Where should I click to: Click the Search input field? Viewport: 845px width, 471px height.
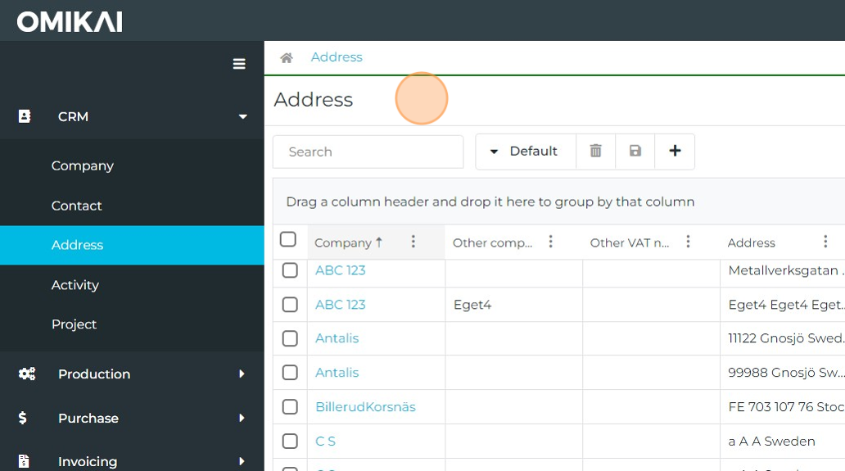[368, 152]
